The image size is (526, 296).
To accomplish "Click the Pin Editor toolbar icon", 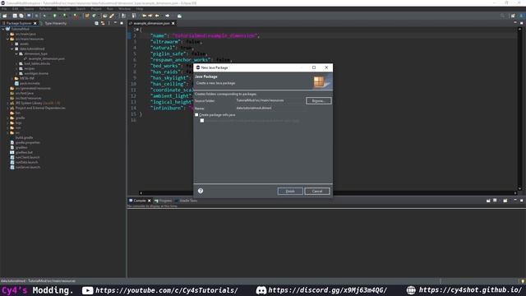I will (179, 16).
